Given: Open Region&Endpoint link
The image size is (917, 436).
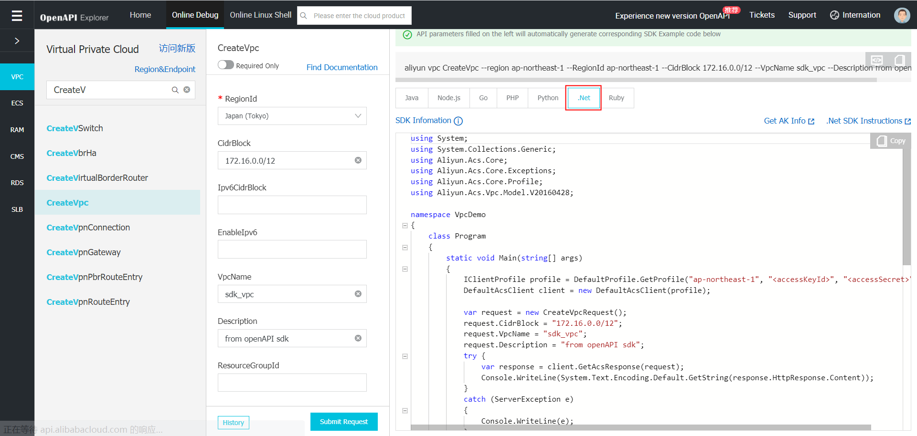Looking at the screenshot, I should pyautogui.click(x=165, y=69).
